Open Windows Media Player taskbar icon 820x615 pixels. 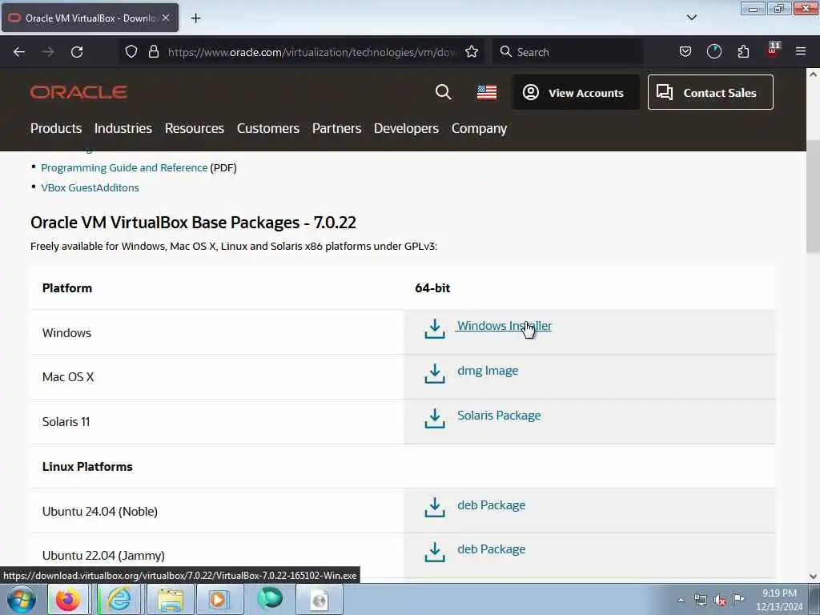click(219, 599)
